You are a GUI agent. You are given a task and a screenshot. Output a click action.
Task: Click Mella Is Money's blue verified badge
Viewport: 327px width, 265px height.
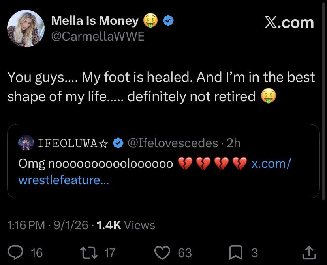(x=168, y=20)
